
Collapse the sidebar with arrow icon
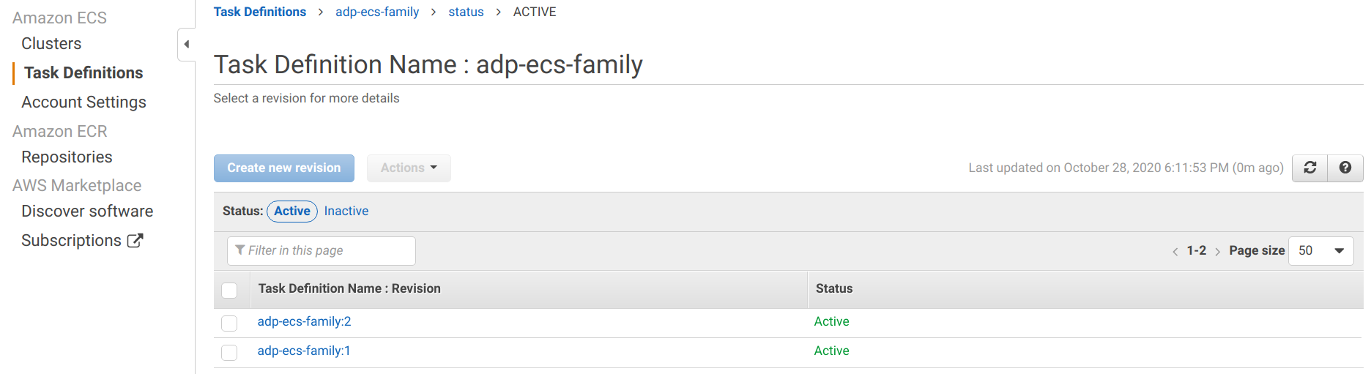pyautogui.click(x=187, y=44)
